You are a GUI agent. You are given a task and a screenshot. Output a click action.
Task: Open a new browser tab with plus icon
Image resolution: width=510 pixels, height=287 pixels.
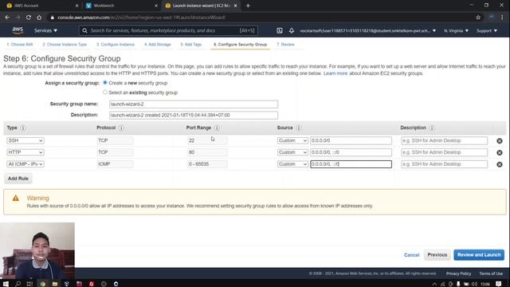click(248, 6)
